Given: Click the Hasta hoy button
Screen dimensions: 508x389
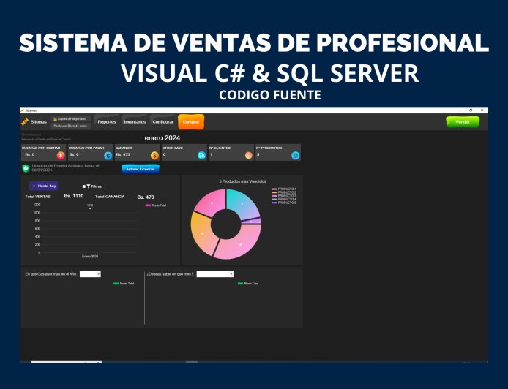Looking at the screenshot, I should tap(43, 186).
